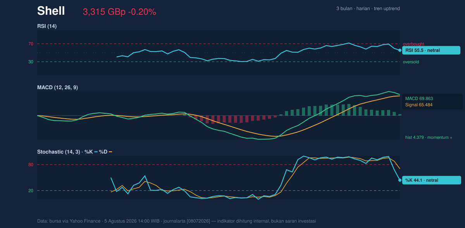Image resolution: width=465 pixels, height=228 pixels.
Task: Click the RSI axis value 70
Action: [31, 44]
